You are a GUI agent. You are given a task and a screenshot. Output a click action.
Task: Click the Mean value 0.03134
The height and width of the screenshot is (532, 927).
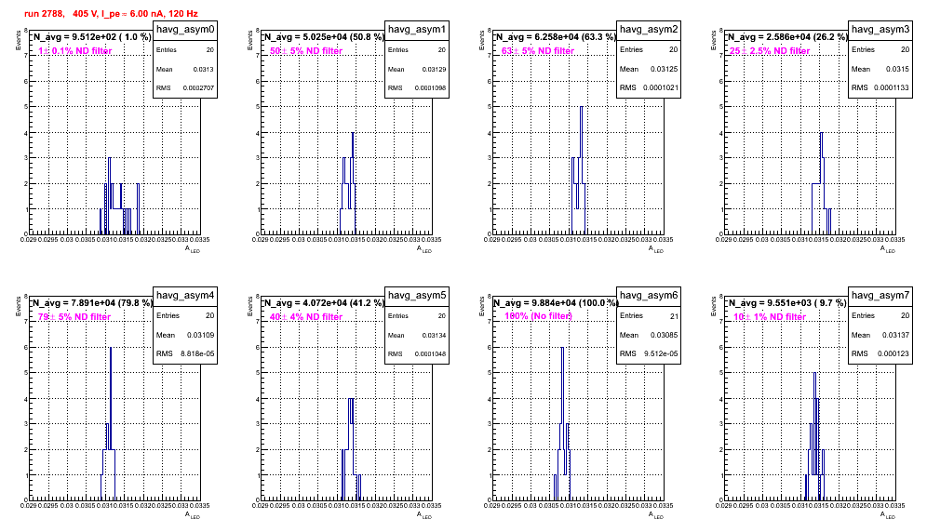coord(434,335)
